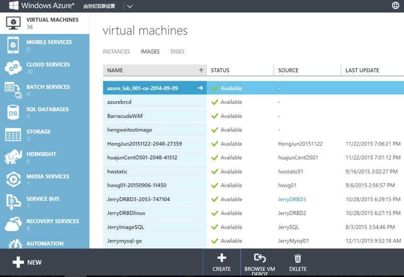Click source cell huajunCentOS01

tap(298, 158)
